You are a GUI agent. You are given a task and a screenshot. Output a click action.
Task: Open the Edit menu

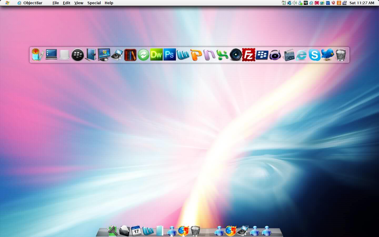click(67, 3)
